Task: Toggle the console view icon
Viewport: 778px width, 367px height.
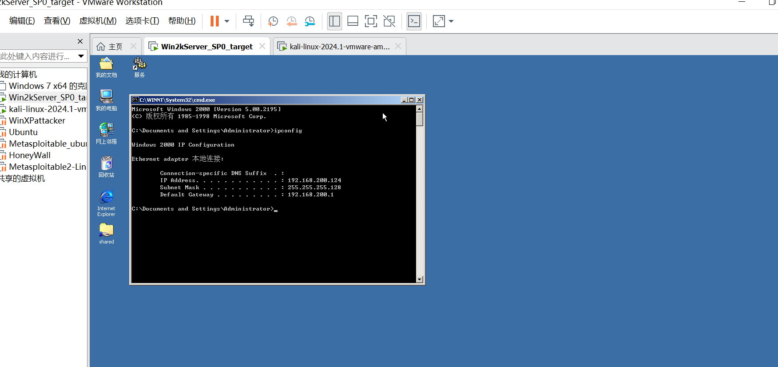Action: pyautogui.click(x=414, y=21)
